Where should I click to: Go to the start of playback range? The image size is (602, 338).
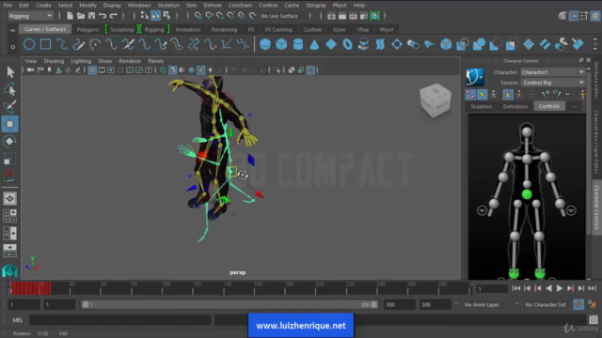point(516,288)
